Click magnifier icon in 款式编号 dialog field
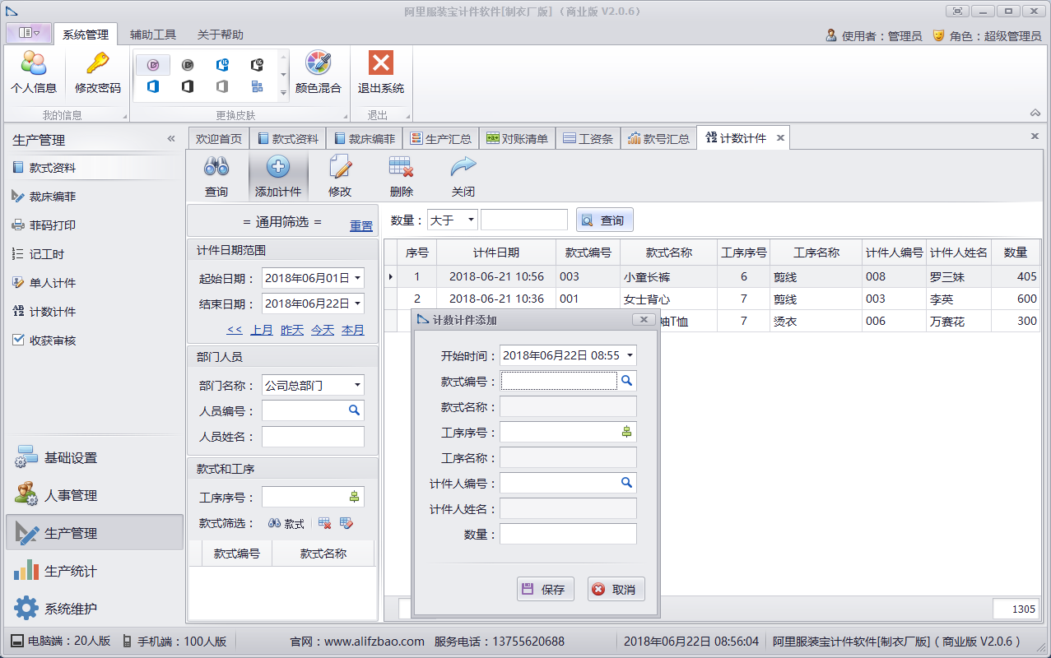This screenshot has height=658, width=1051. tap(626, 381)
